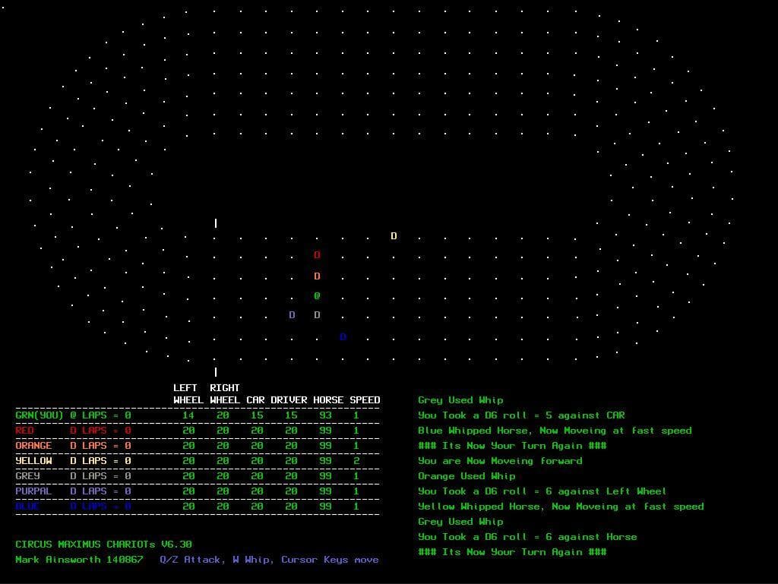Click the D symbol in the BLUE row

pyautogui.click(x=74, y=507)
